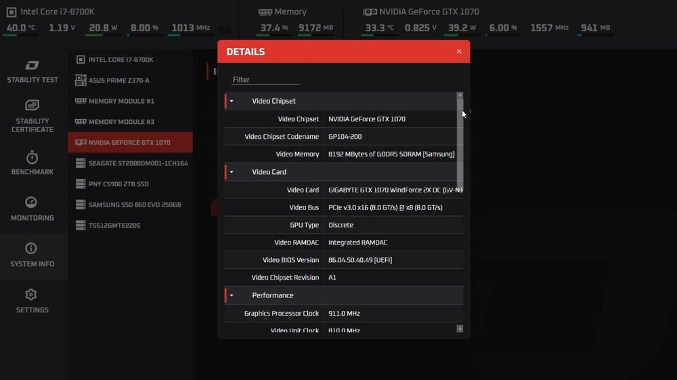The height and width of the screenshot is (380, 677).
Task: Close the Details dialog
Action: click(459, 51)
